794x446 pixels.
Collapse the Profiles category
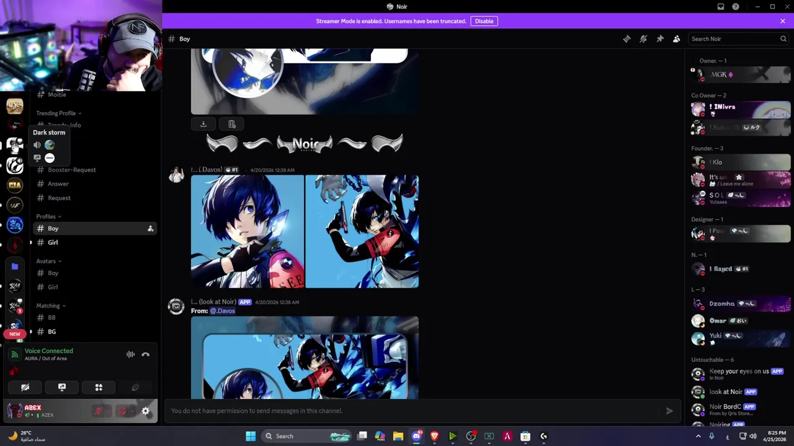point(48,217)
